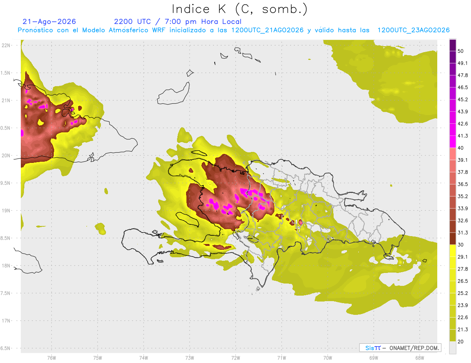Click the 74W longitude axis label
This screenshot has width=471, height=363.
[x=144, y=358]
